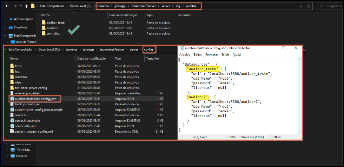Sort by Nome column in top window
The image size is (344, 167).
(46, 15)
